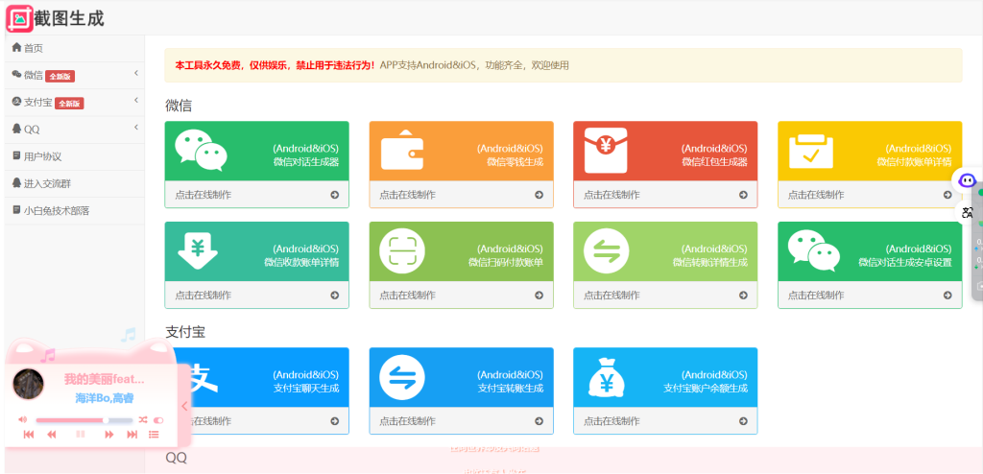Click the 截图生成 logo icon
The height and width of the screenshot is (474, 983).
19,18
